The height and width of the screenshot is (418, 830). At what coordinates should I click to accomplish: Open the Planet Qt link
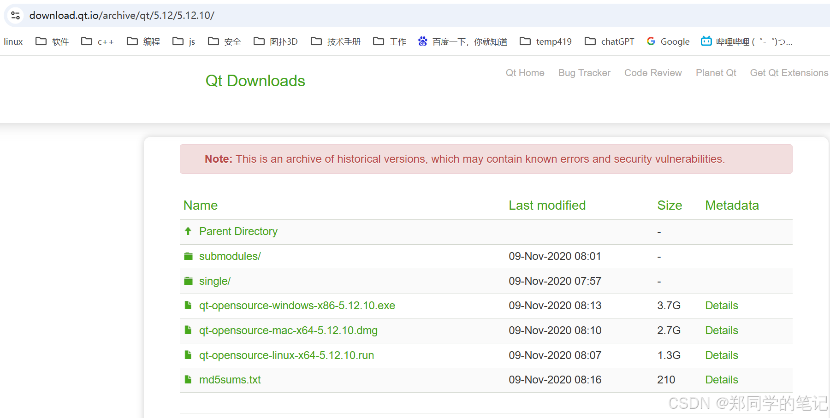click(x=716, y=73)
